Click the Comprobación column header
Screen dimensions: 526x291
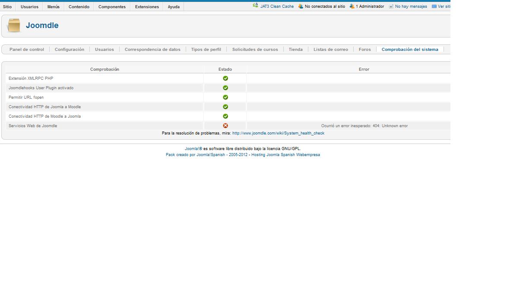105,69
